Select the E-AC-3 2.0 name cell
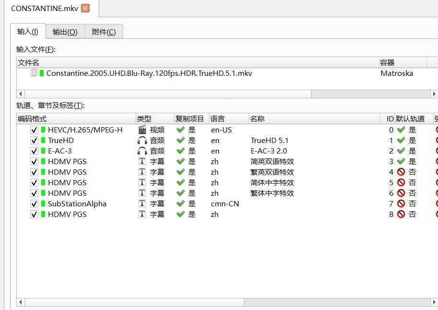 tap(269, 151)
